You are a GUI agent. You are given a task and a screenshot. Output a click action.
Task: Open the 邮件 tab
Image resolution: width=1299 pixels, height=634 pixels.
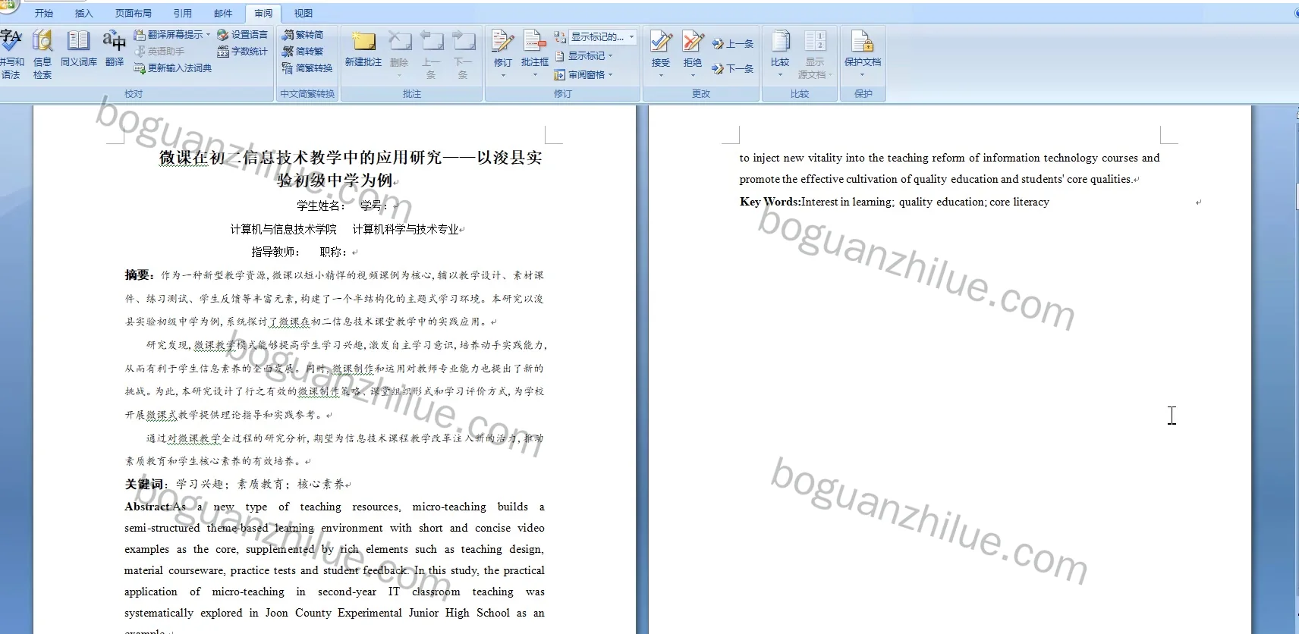(x=223, y=13)
